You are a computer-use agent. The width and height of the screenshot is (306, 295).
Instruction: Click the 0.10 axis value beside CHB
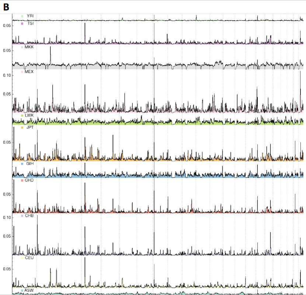click(7, 217)
